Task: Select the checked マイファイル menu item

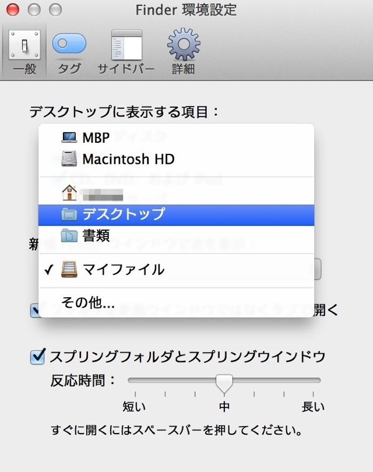Action: pyautogui.click(x=176, y=269)
